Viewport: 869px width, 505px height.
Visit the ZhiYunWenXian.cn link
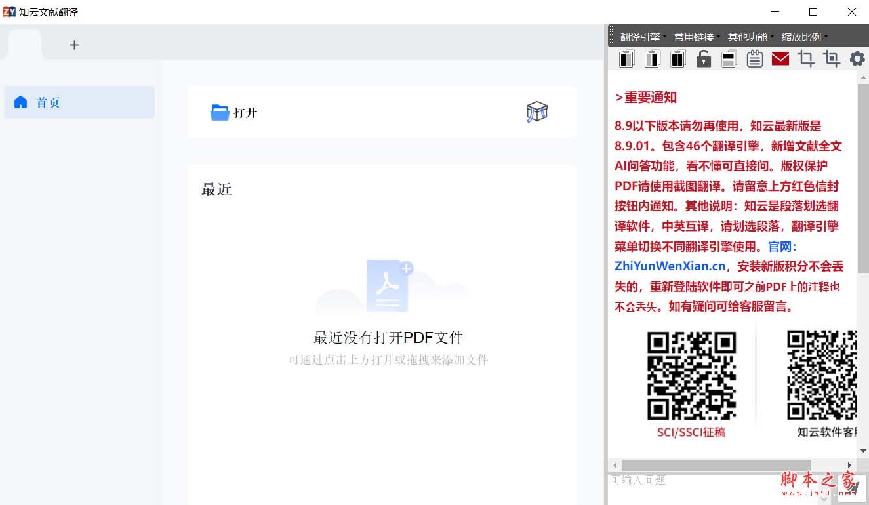(x=670, y=266)
